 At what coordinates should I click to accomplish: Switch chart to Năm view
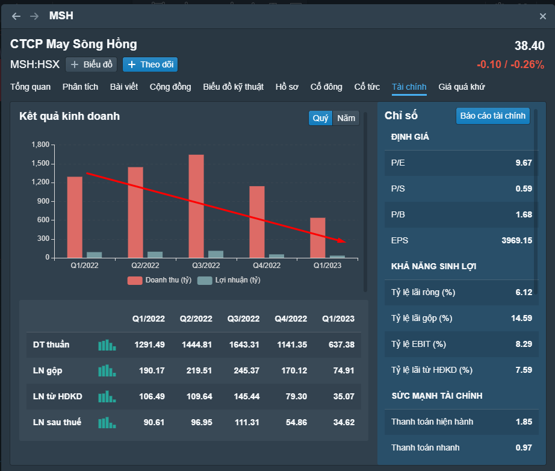(x=346, y=118)
